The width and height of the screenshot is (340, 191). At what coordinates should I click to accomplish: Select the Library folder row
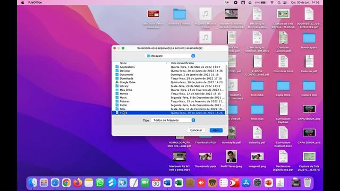pyautogui.click(x=169, y=86)
